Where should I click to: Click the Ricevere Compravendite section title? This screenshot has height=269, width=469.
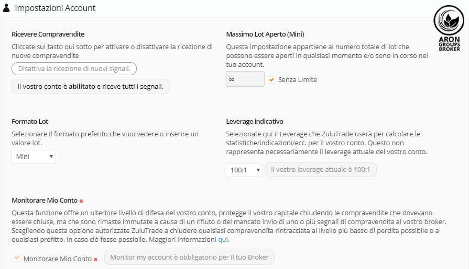[x=48, y=34]
